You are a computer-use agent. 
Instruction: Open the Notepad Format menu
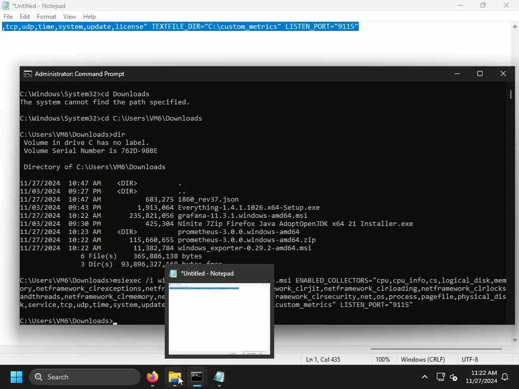click(x=46, y=17)
